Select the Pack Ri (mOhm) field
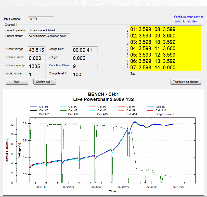The width and height of the screenshot is (207, 197). [x=85, y=66]
